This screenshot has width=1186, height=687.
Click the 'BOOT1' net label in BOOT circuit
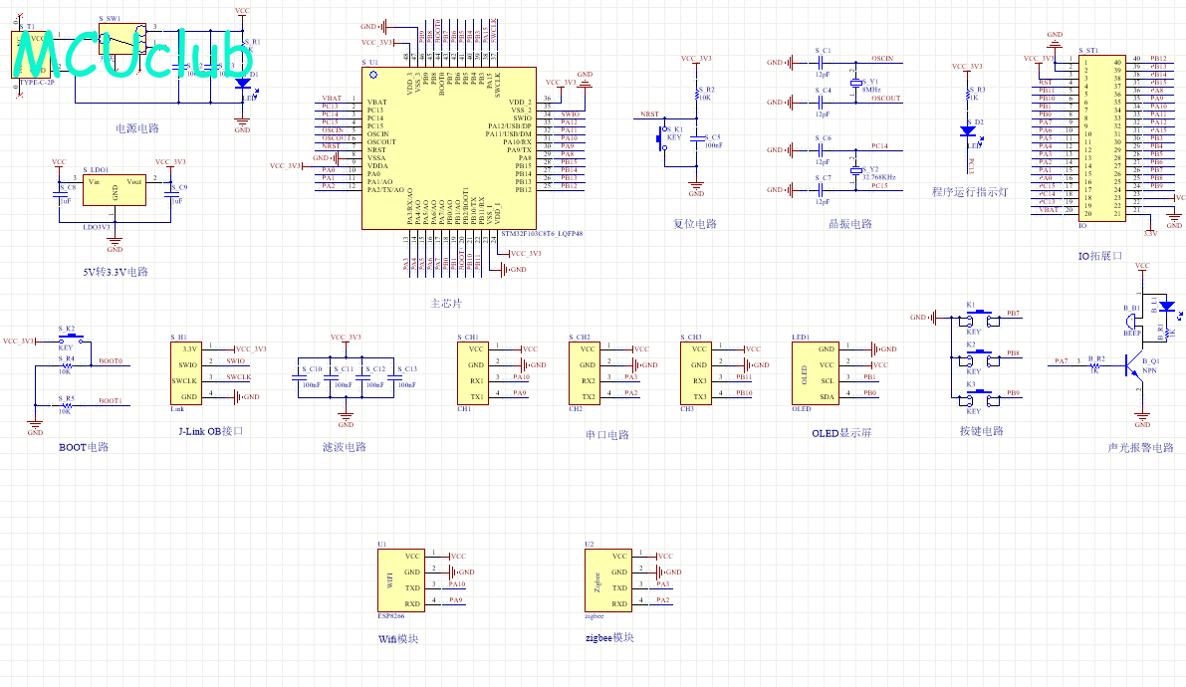pos(111,401)
